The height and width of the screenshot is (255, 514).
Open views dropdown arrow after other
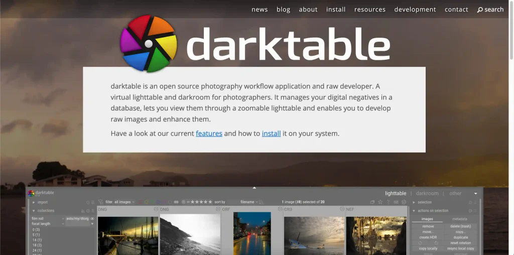476,193
